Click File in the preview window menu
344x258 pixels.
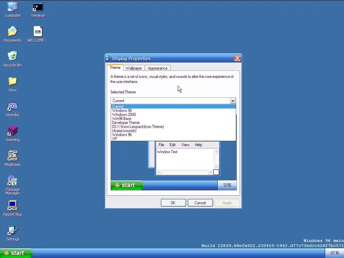[161, 145]
